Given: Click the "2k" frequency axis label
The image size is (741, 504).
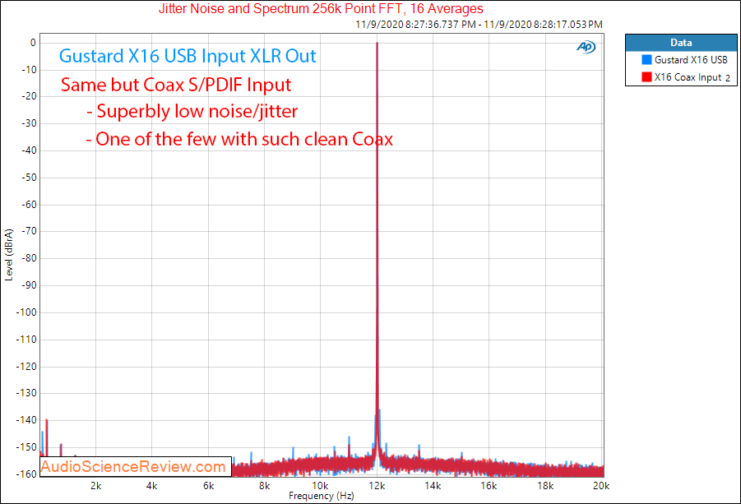Looking at the screenshot, I should (96, 486).
